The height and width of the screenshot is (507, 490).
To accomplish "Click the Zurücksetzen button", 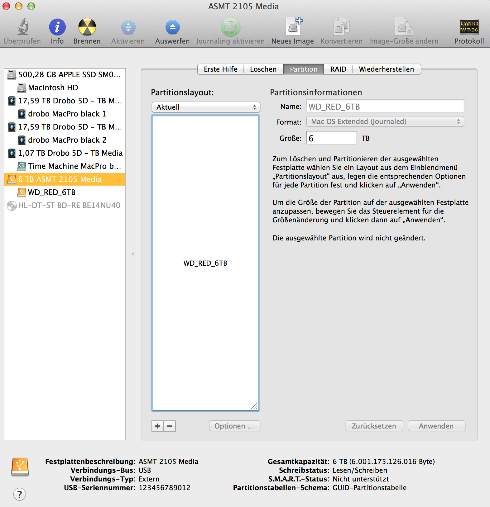I will click(374, 426).
